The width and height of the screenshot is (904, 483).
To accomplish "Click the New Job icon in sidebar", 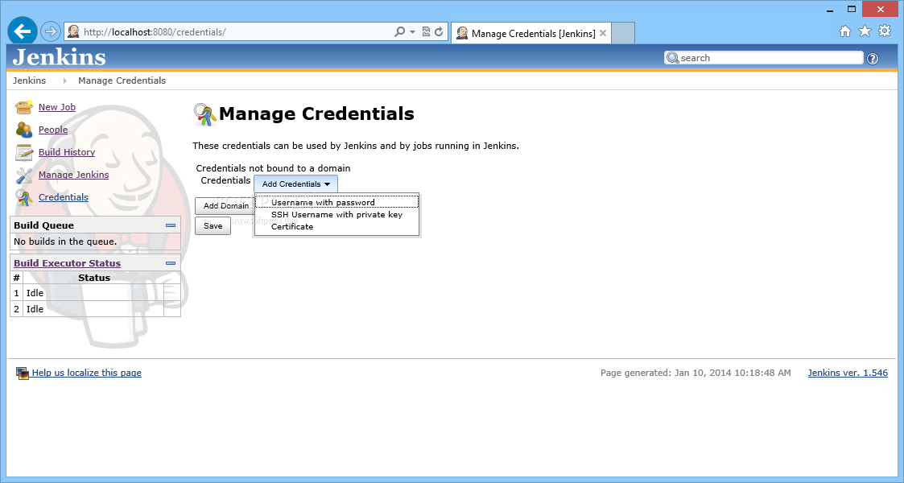I will pyautogui.click(x=23, y=107).
